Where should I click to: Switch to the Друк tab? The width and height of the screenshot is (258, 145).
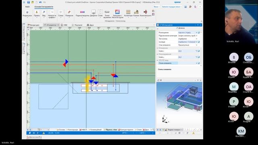[x=90, y=25]
